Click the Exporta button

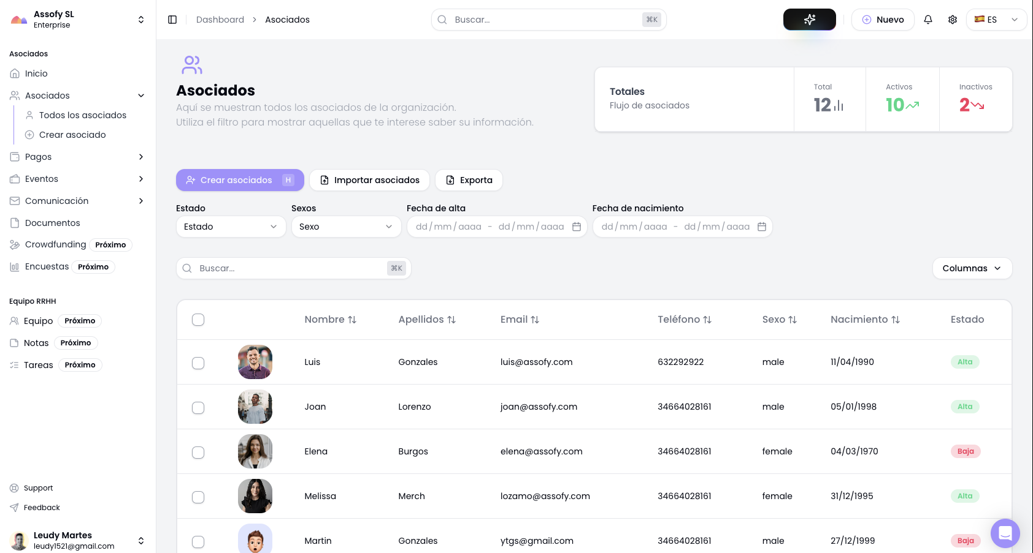[469, 179]
